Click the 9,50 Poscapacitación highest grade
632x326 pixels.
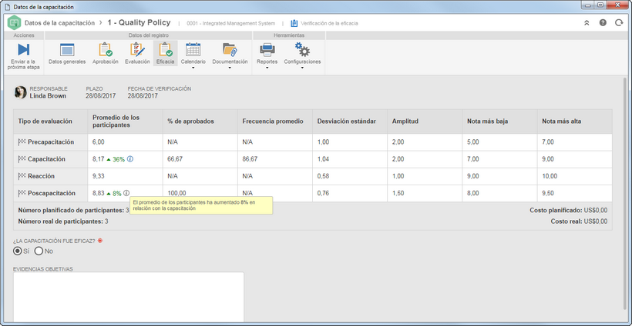coord(548,193)
